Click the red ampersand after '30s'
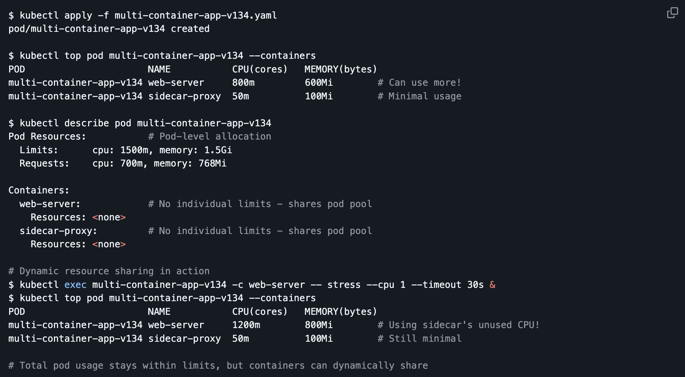Viewport: 685px width, 377px height. tap(492, 285)
